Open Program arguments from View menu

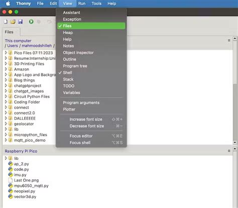pos(91,102)
